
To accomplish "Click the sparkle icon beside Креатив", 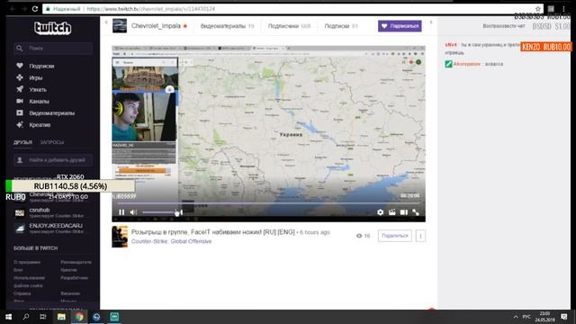I will click(20, 124).
